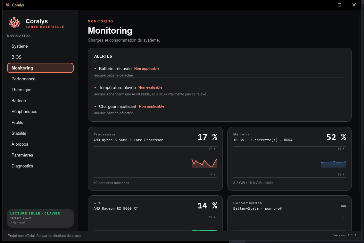Click the Température élevée alert

tap(117, 87)
